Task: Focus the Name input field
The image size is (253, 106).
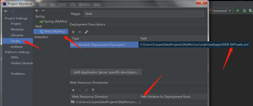Action: tap(144, 14)
